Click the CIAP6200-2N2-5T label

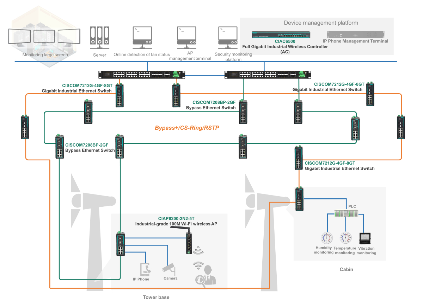[176, 219]
